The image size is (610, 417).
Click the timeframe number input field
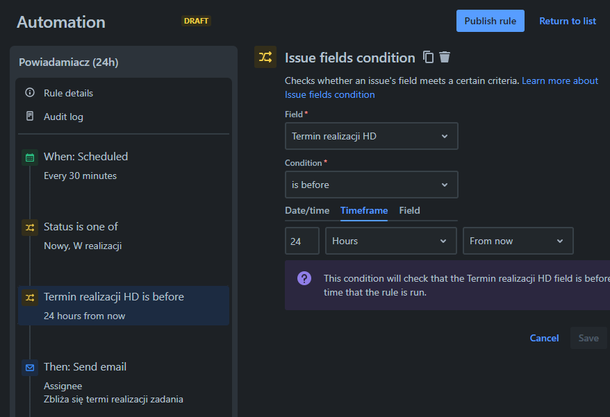pyautogui.click(x=302, y=241)
